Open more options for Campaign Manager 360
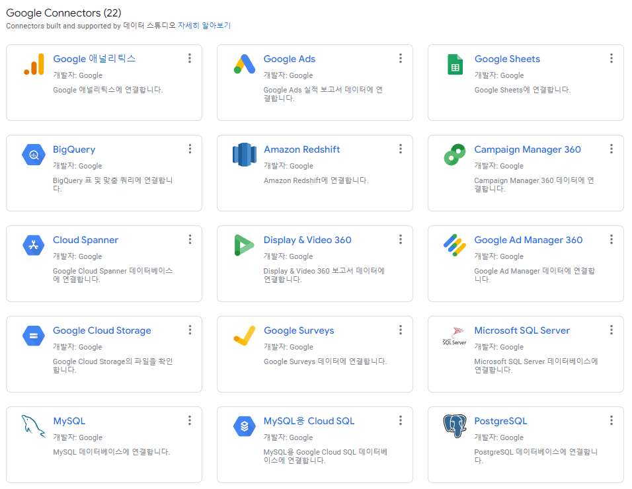 tap(611, 149)
